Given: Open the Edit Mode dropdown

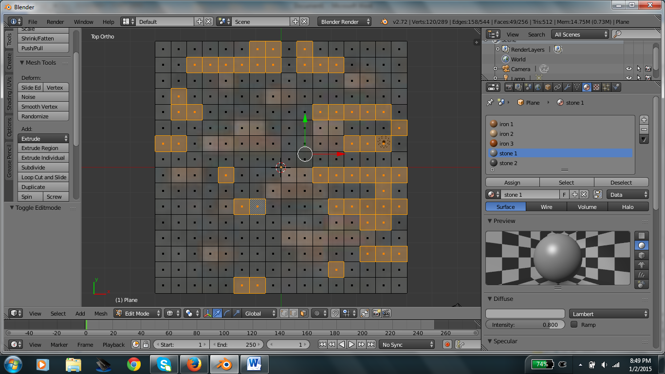Looking at the screenshot, I should (138, 313).
